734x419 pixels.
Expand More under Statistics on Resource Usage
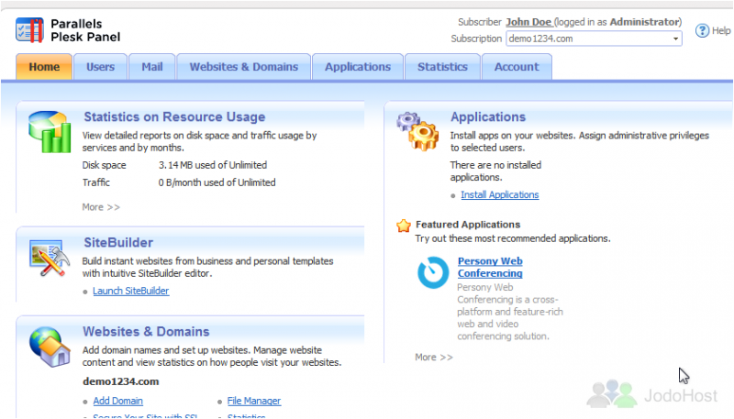click(x=101, y=207)
